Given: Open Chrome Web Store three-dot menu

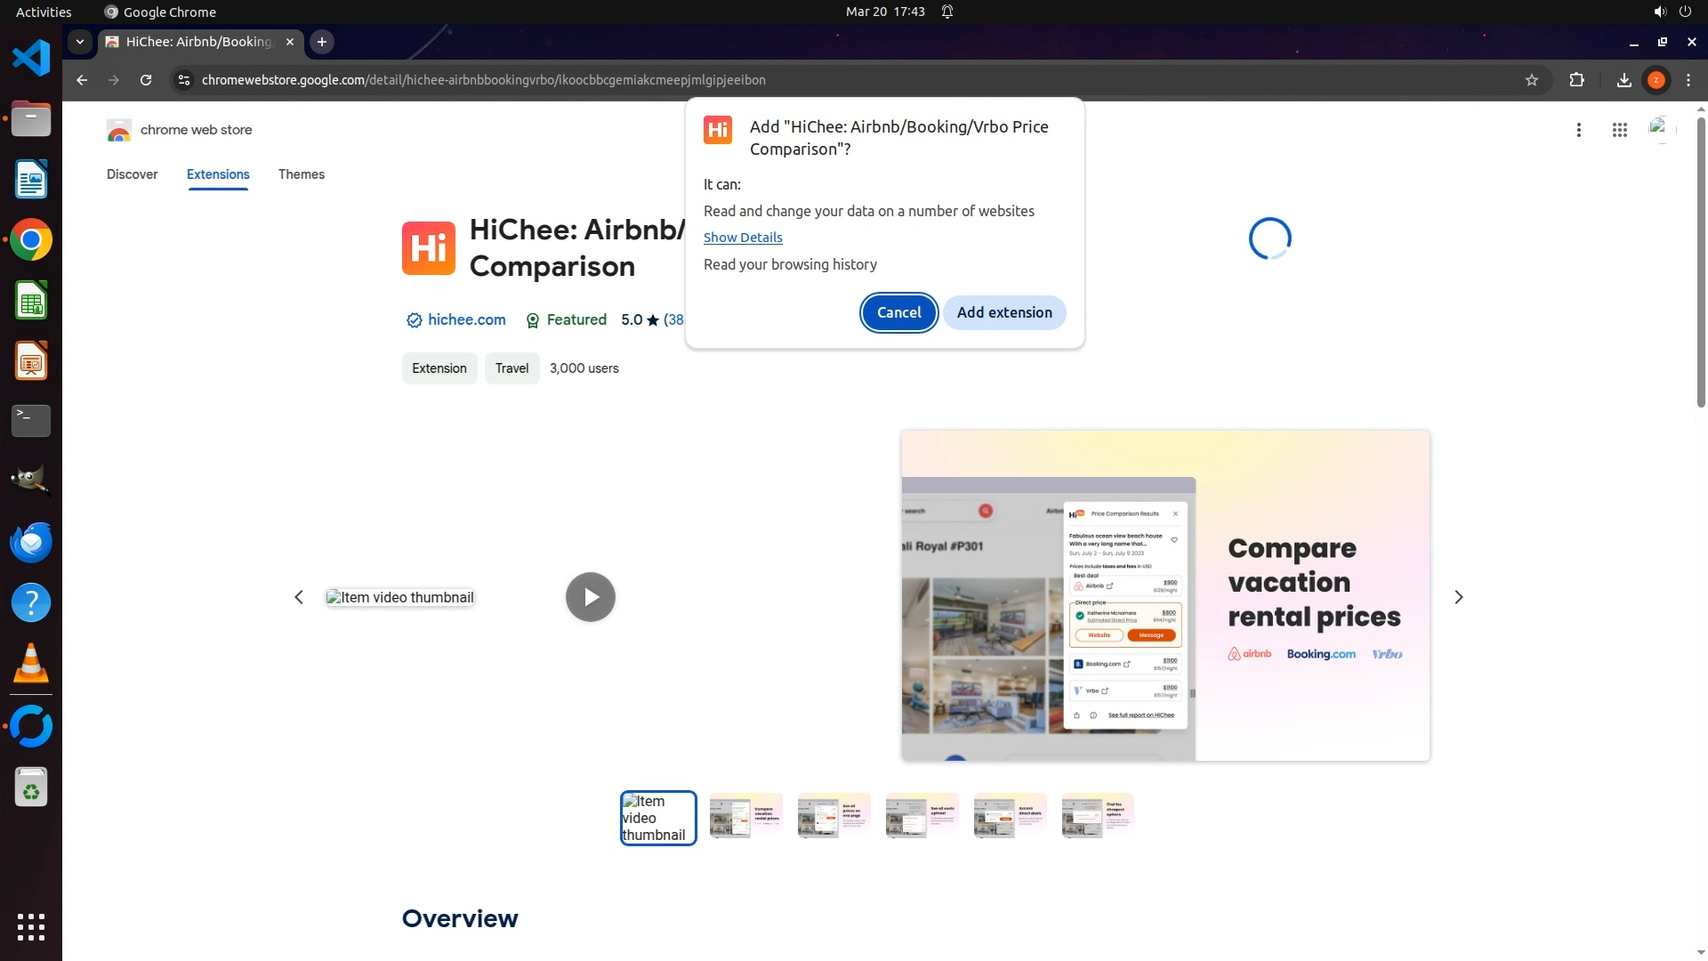Looking at the screenshot, I should [x=1579, y=130].
